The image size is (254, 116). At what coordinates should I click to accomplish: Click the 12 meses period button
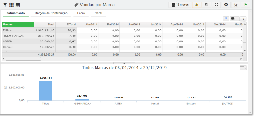[x=180, y=5]
